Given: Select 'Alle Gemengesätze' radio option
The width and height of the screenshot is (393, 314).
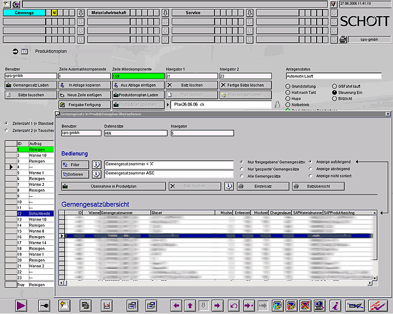Looking at the screenshot, I should (241, 175).
